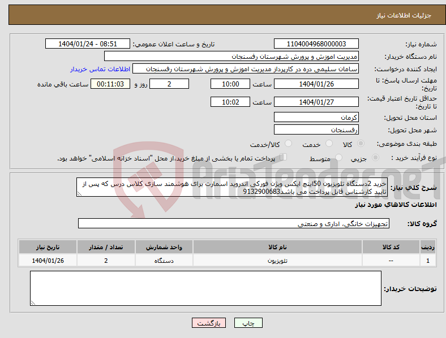Click the اطلاعات کالاهای مورد نیاز heading
Screen dimensions: 446x338
[396, 205]
